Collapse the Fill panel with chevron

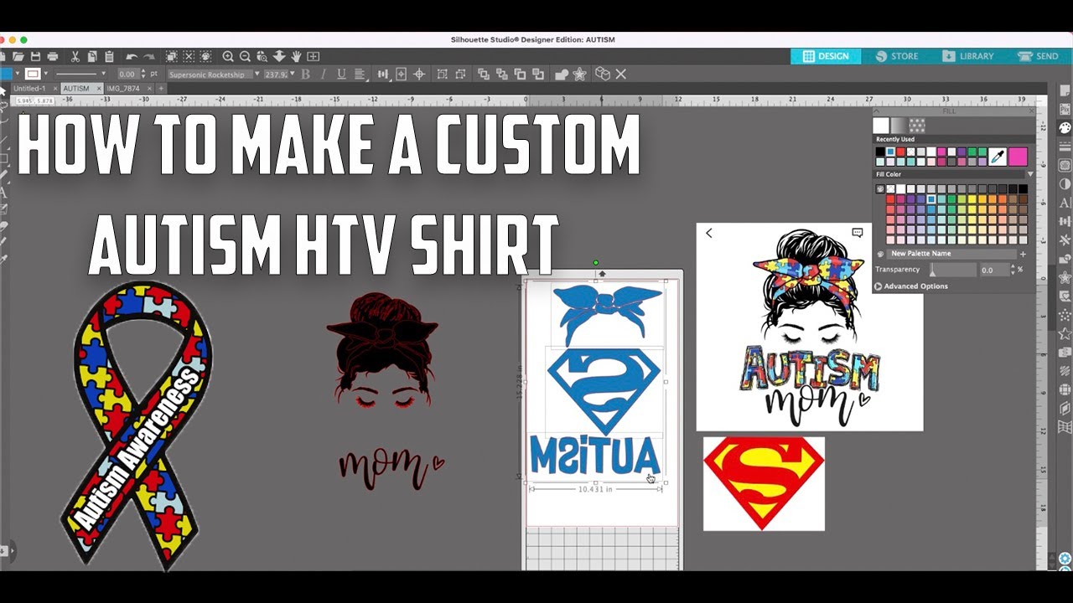pos(877,111)
